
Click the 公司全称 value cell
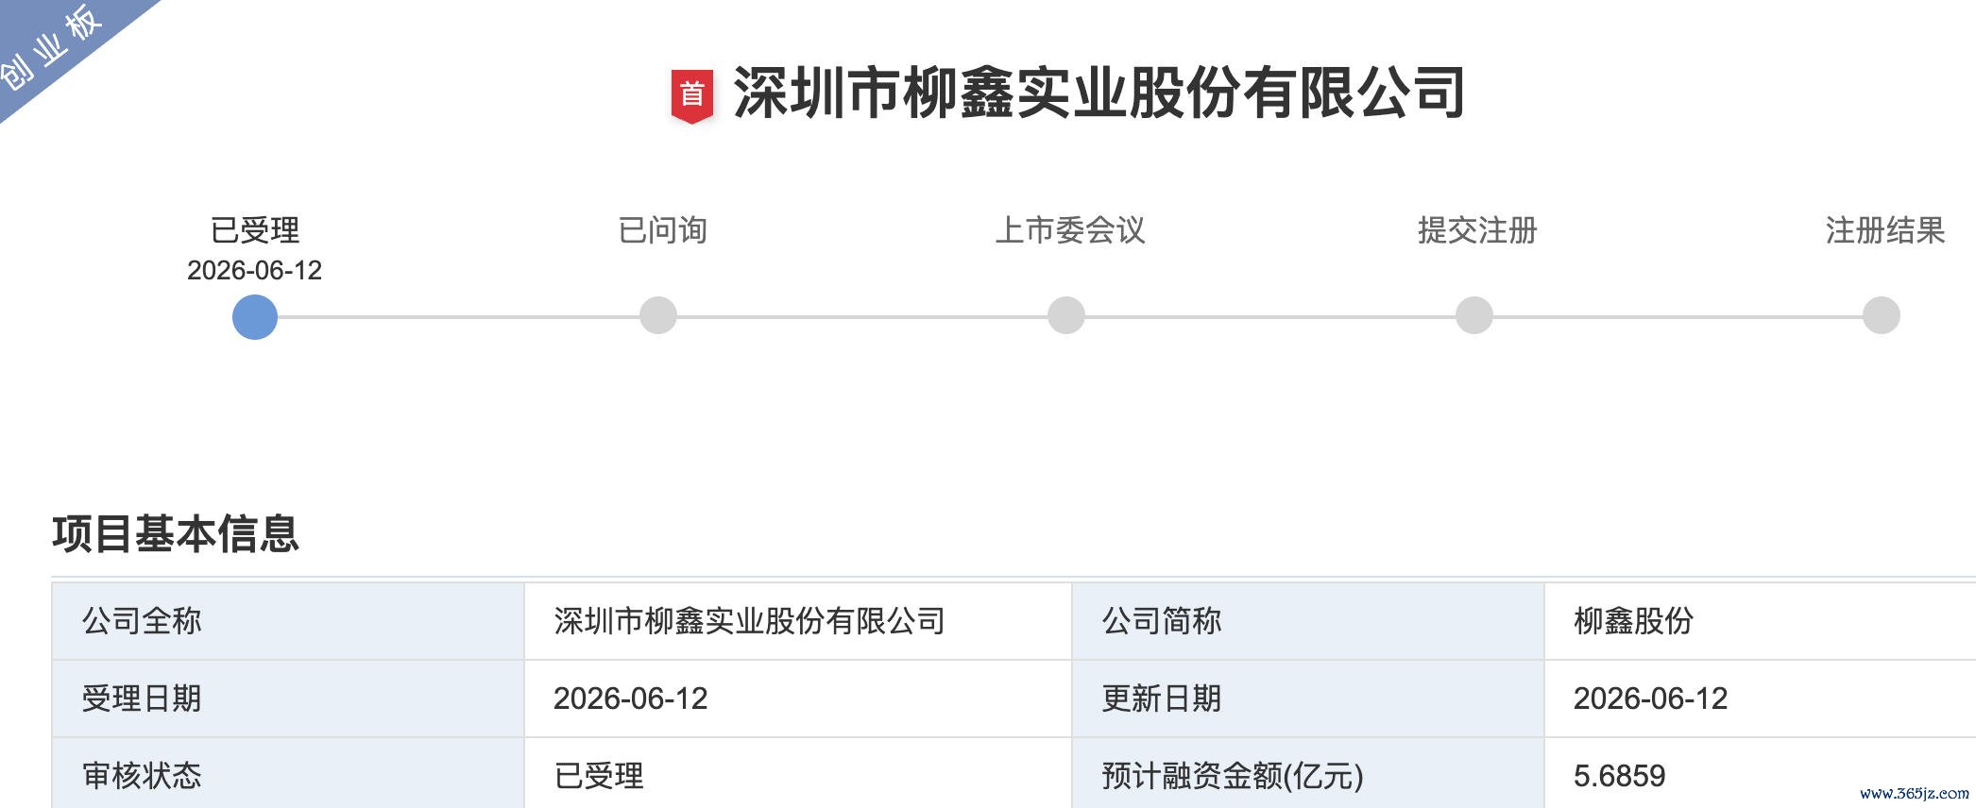click(798, 621)
